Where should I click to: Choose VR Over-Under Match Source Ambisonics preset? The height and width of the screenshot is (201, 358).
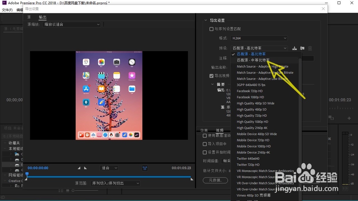point(265,183)
